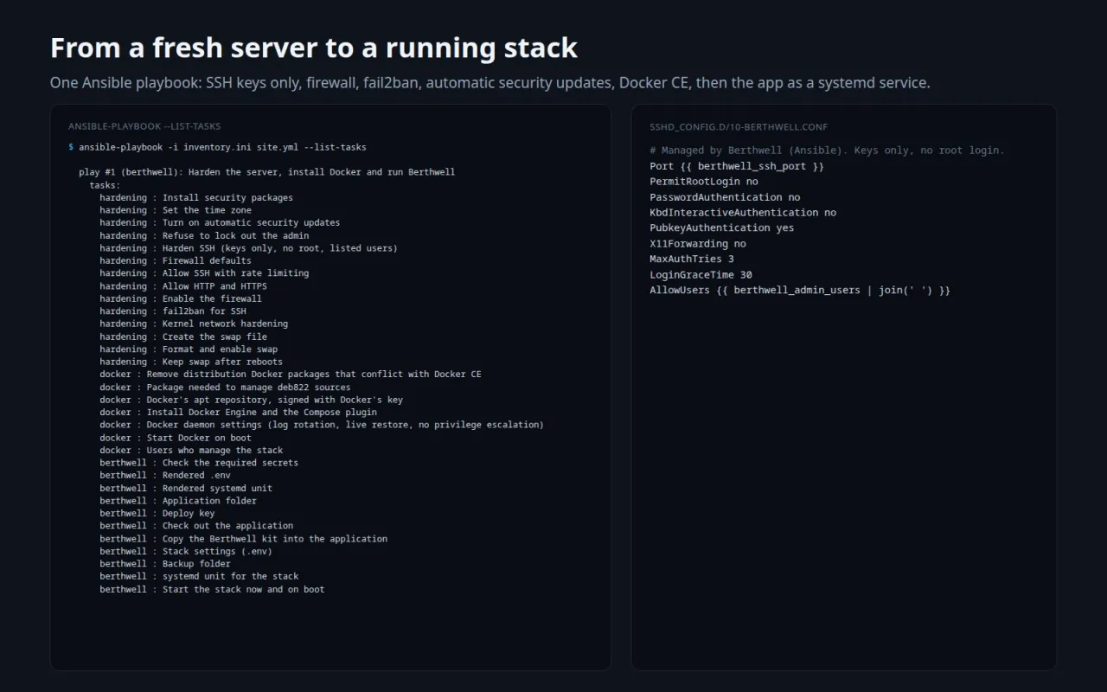Click the 'Set the time zone' task line
Viewport: 1107px width, 692px height.
[x=176, y=210]
